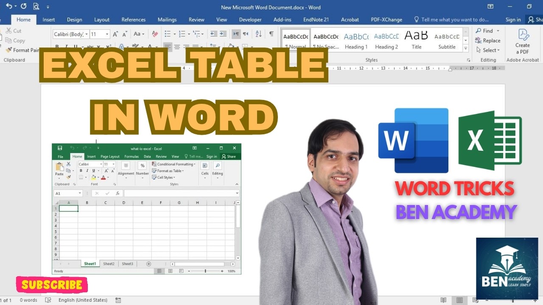Click Sign in on Word ribbon
This screenshot has height=305, width=543.
click(x=513, y=19)
